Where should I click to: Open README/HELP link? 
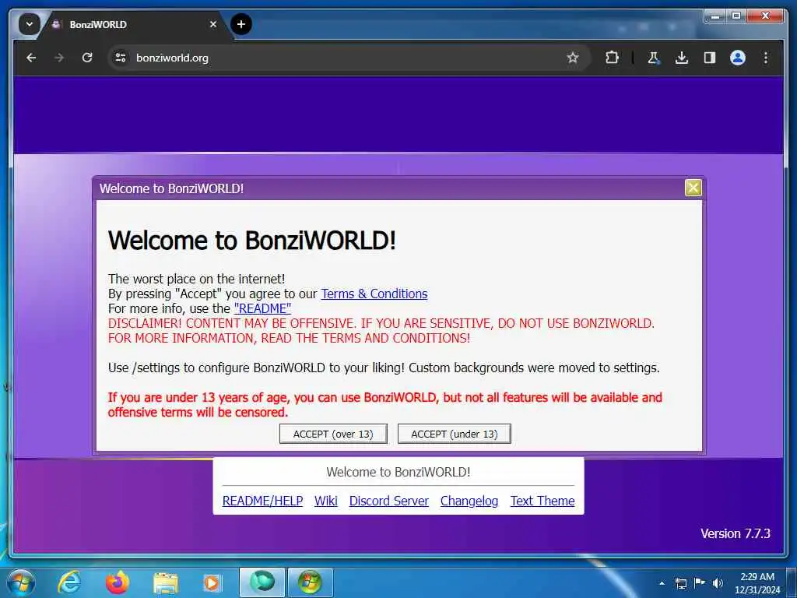(262, 501)
